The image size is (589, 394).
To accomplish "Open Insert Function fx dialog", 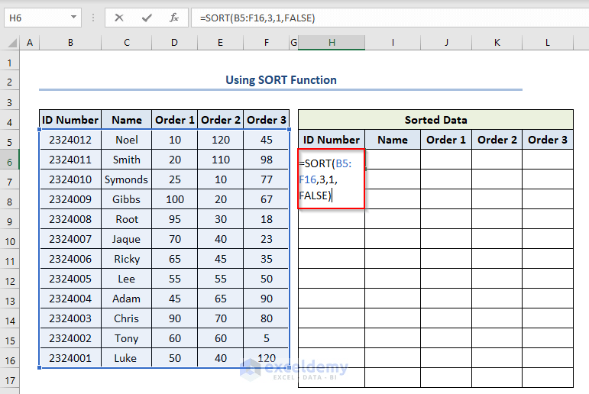I will 174,18.
